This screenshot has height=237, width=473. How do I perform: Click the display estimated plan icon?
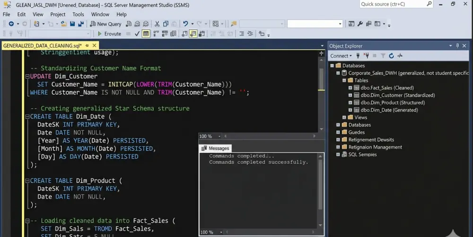tap(156, 34)
